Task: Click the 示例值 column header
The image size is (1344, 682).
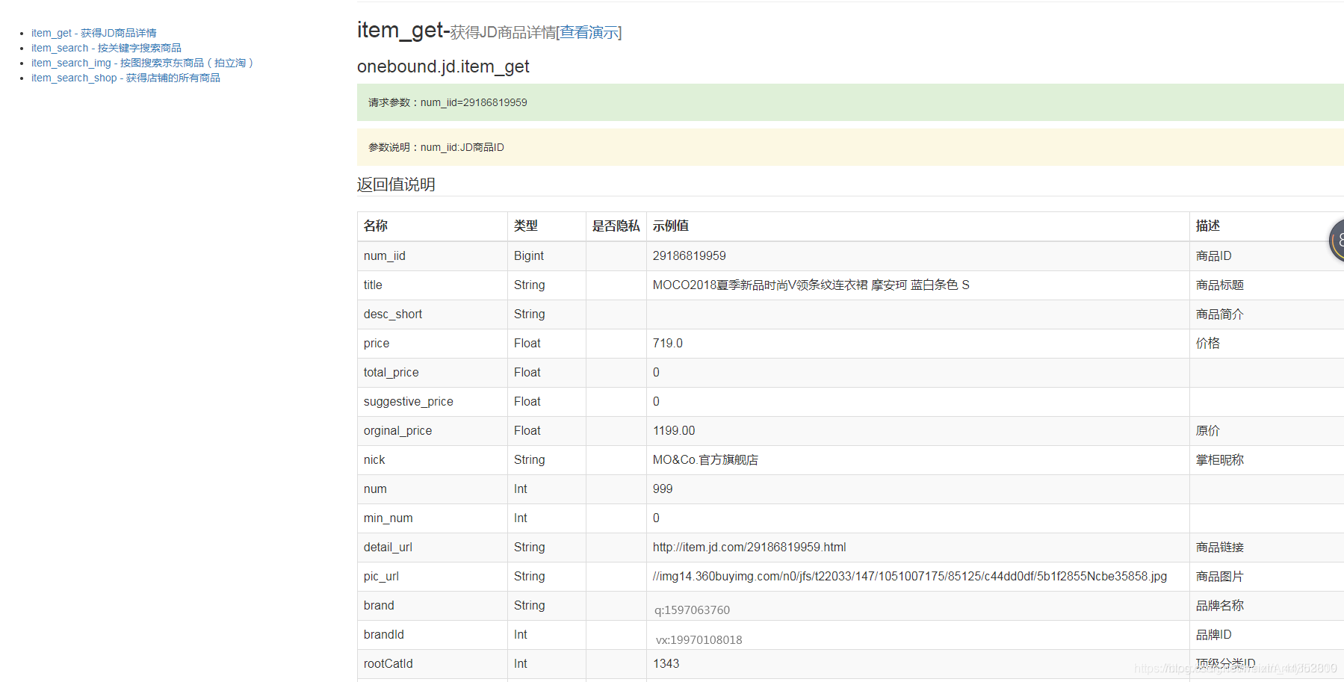Action: coord(918,226)
